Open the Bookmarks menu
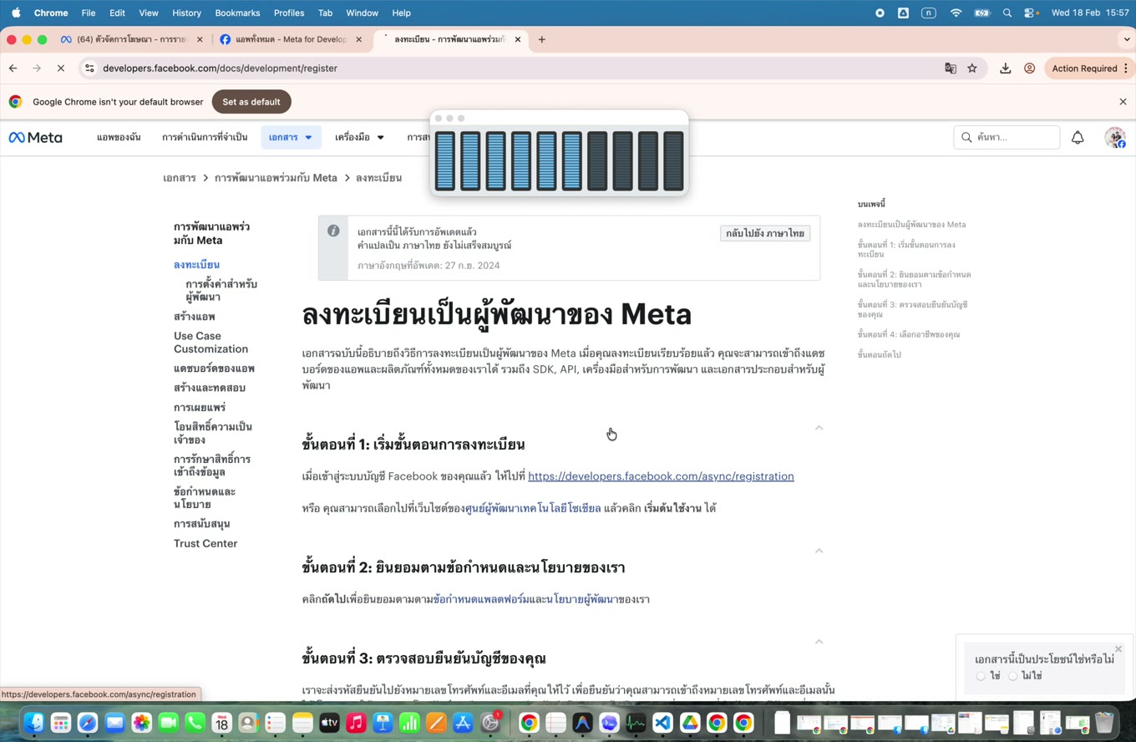 [237, 13]
